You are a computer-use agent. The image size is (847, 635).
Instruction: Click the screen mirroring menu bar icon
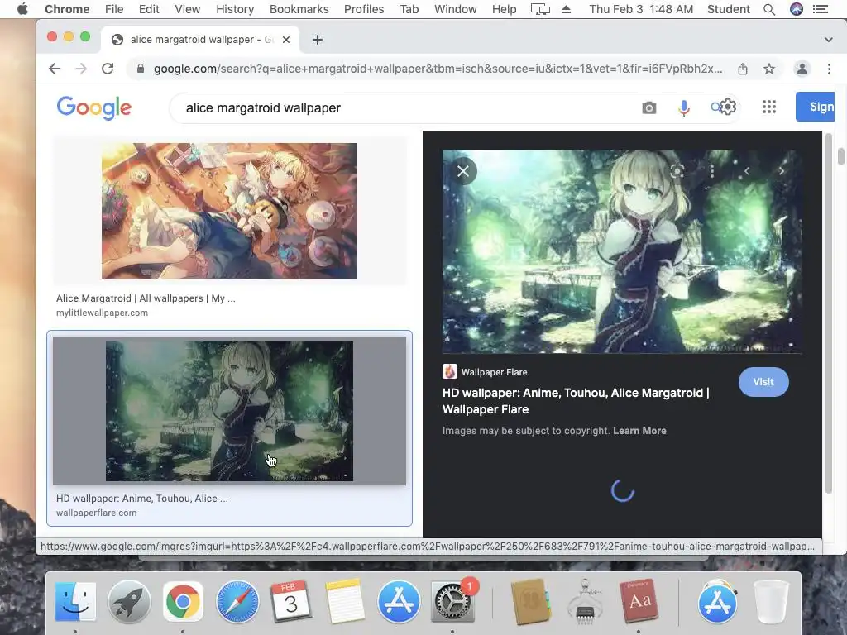(540, 9)
